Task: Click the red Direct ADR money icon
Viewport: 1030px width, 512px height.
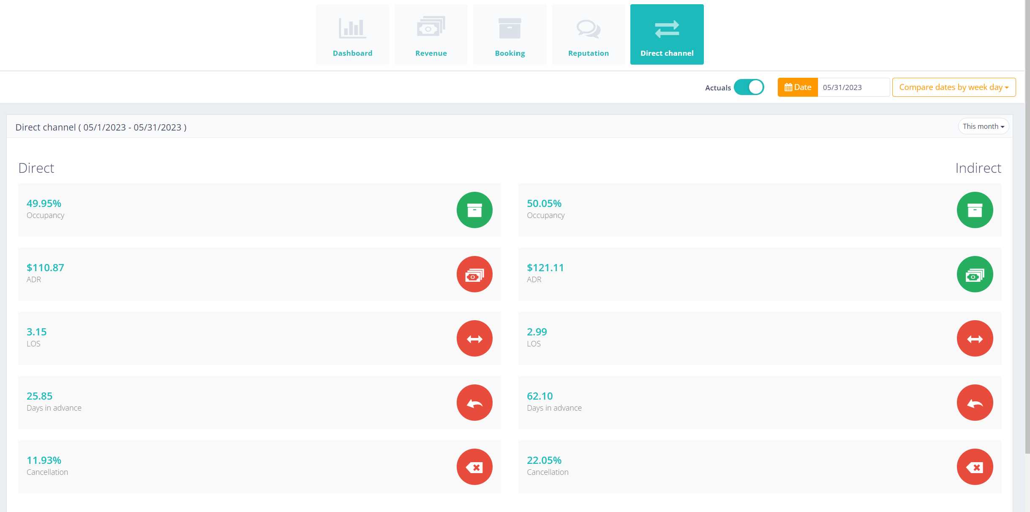Action: pos(474,274)
